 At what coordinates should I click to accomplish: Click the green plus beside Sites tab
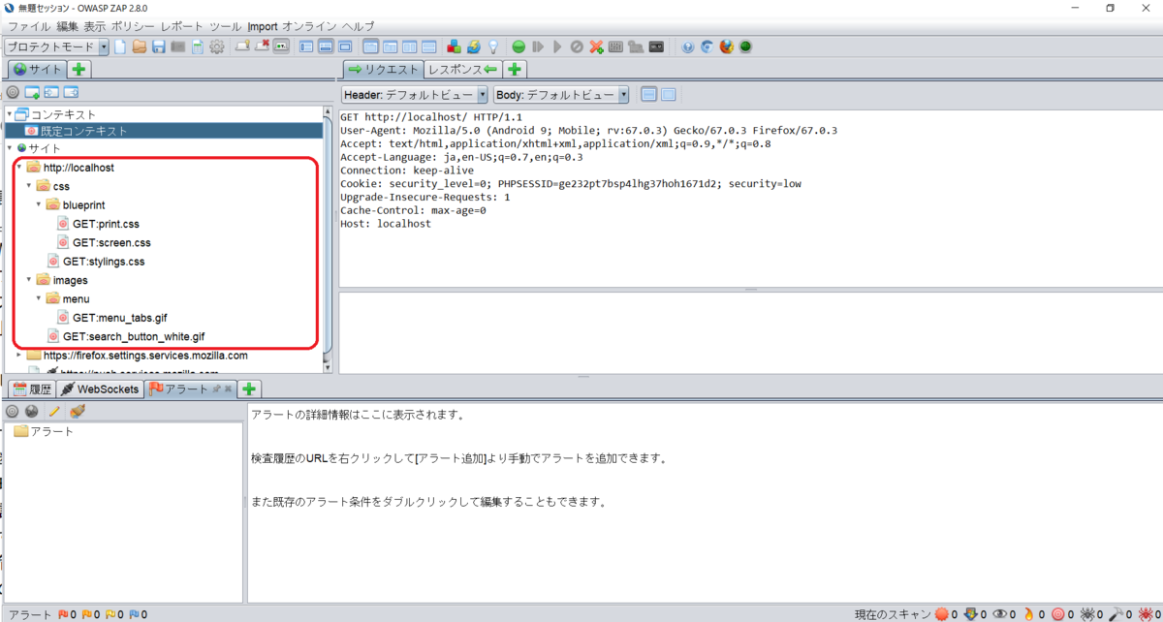[x=79, y=69]
